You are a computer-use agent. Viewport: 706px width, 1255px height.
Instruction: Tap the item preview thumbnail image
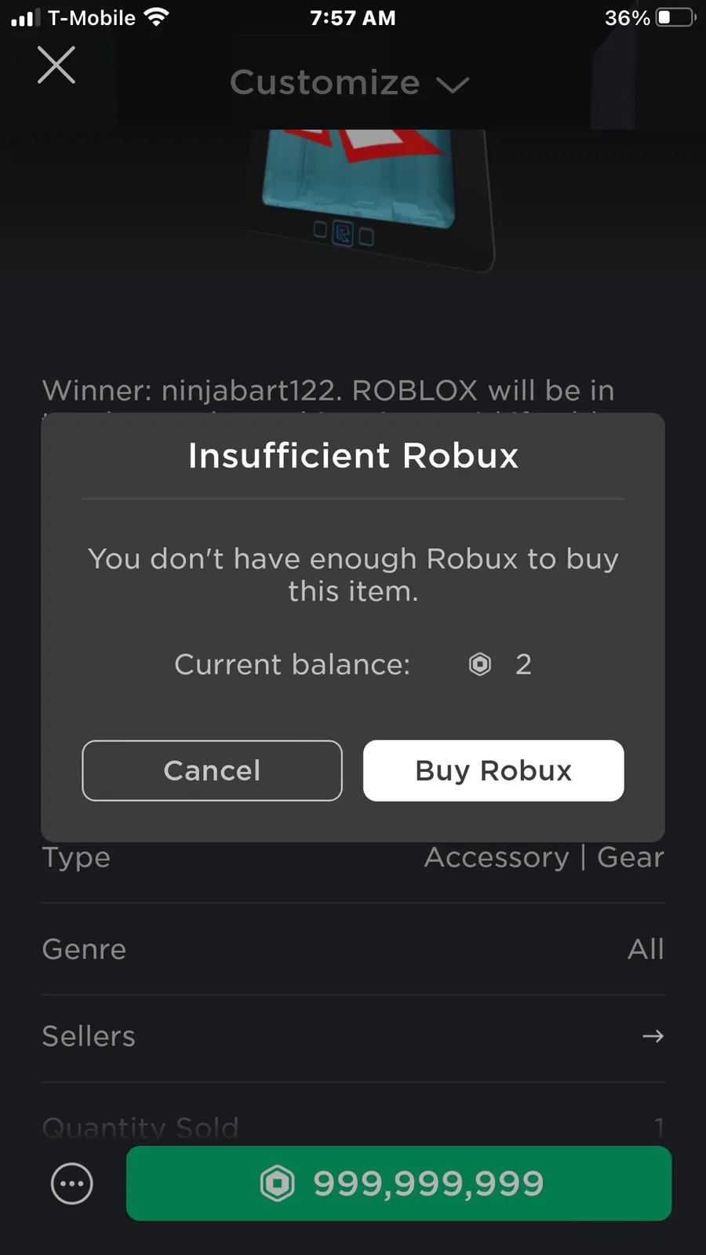(x=369, y=196)
